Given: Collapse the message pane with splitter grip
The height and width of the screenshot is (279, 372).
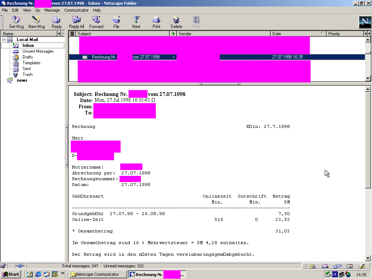Looking at the screenshot, I should point(219,84).
